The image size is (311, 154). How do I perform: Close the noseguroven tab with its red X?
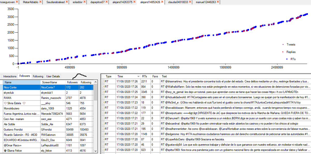(x=17, y=2)
